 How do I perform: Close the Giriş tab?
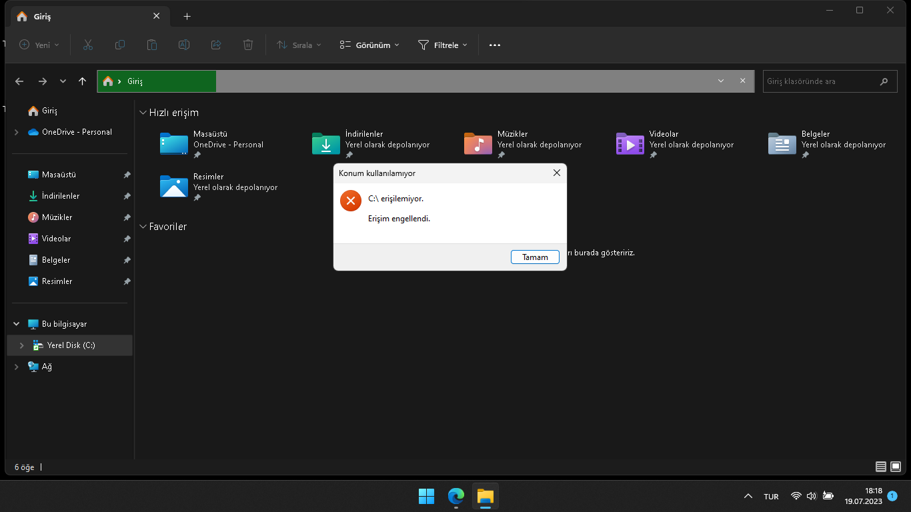pos(156,16)
